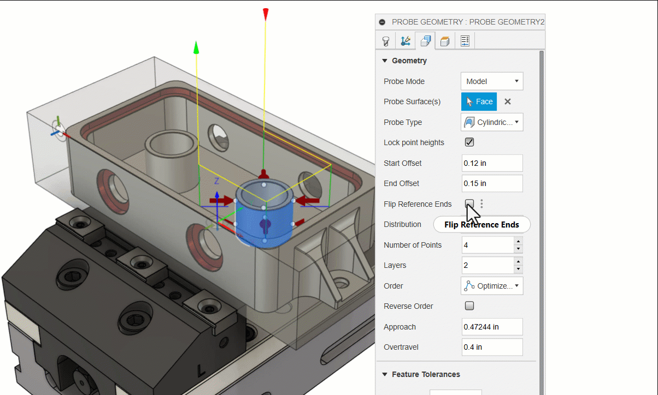The image size is (658, 395).
Task: Collapse the Probe Geometry dialog
Action: (x=383, y=22)
